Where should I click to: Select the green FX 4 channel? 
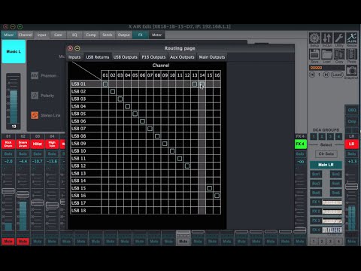(x=300, y=144)
